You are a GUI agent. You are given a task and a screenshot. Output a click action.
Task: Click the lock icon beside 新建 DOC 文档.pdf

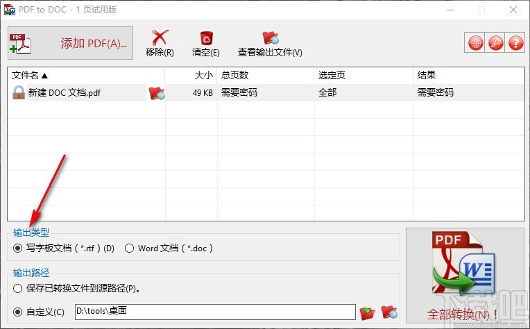tap(19, 92)
